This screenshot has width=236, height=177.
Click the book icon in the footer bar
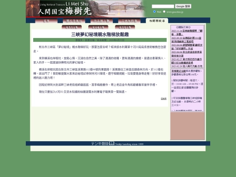click(x=112, y=143)
